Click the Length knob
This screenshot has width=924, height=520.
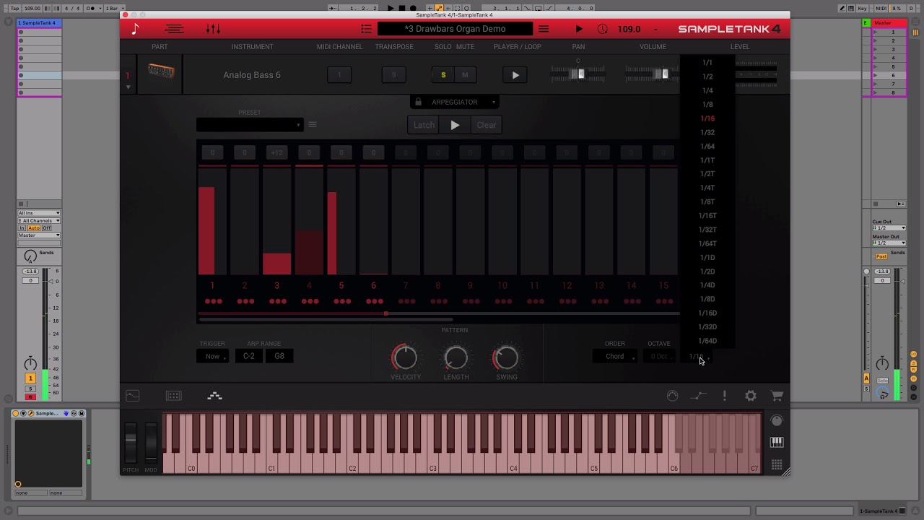tap(456, 357)
